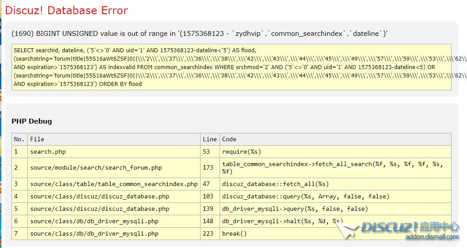Viewport: 467px width, 248px height.
Task: Click row number 1 cell
Action: [19, 152]
